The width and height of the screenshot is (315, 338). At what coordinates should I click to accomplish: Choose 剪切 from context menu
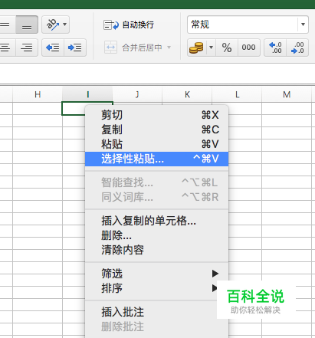pos(156,115)
